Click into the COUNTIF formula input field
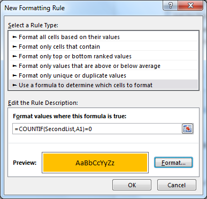 coord(97,129)
